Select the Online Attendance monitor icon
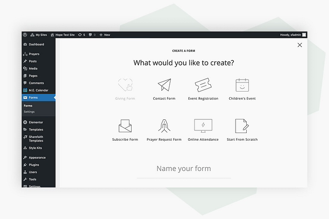 click(203, 126)
